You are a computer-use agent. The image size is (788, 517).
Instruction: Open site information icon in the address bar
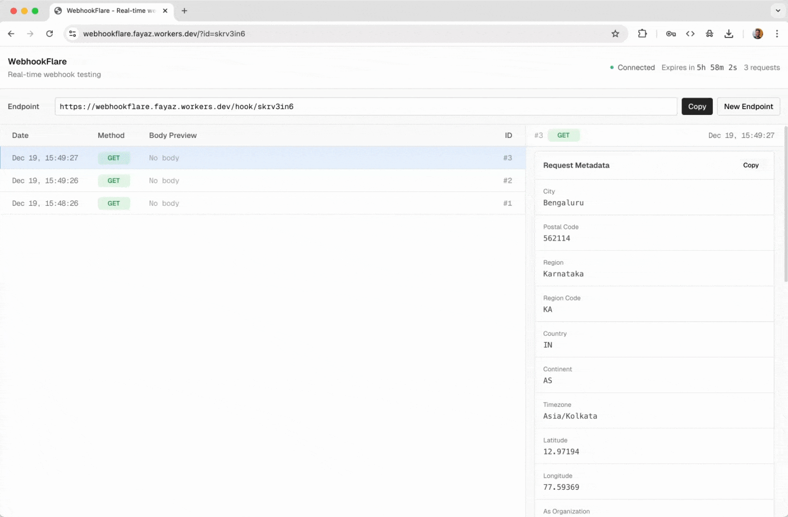(x=72, y=34)
